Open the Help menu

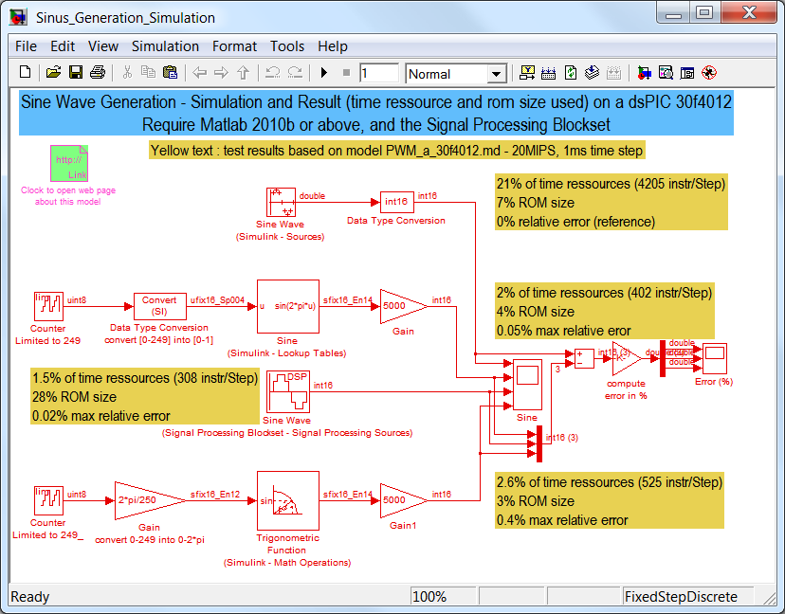point(333,46)
